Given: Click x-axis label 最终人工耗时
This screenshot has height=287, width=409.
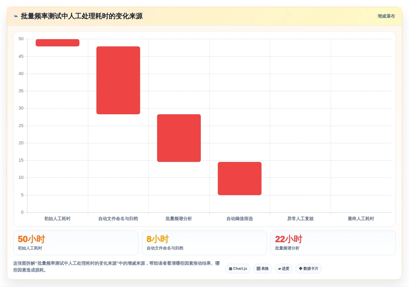Looking at the screenshot, I should point(361,219).
